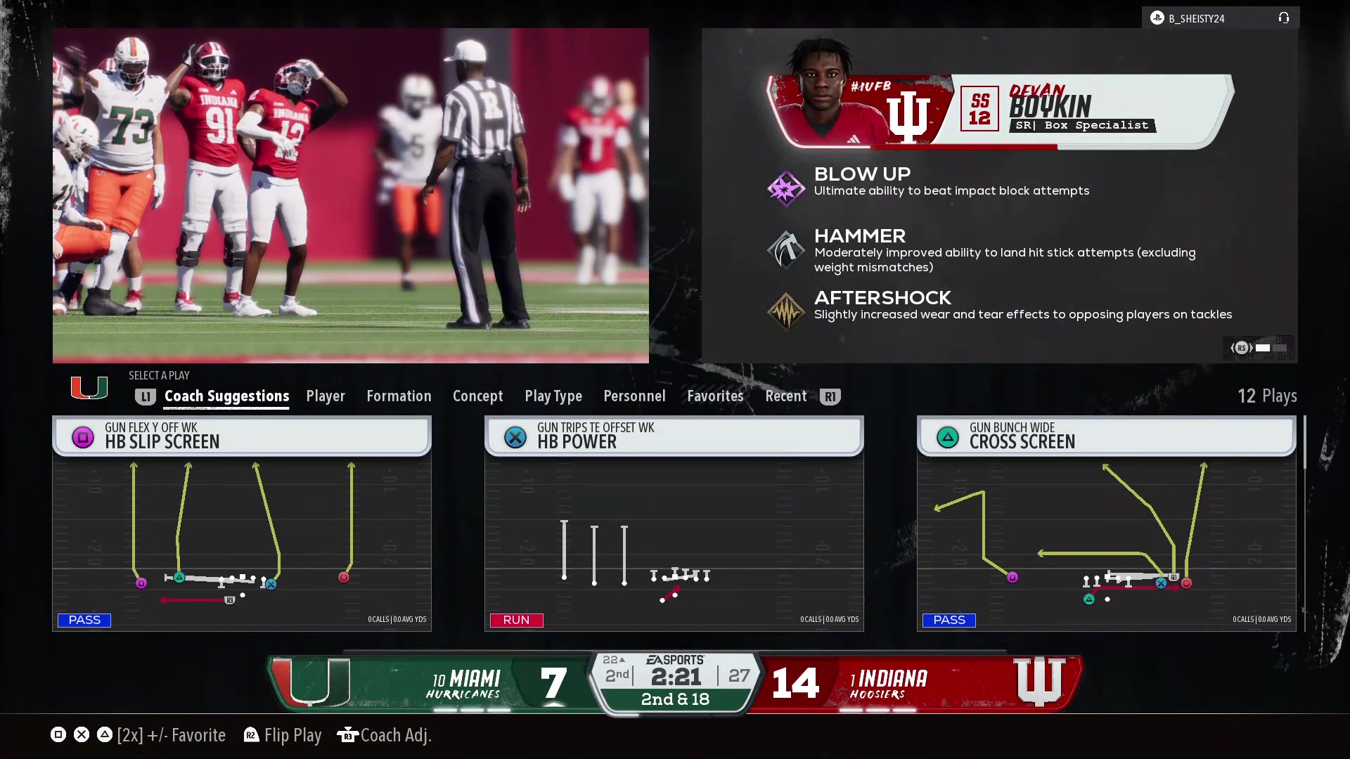Switch to the Concept tab
1350x759 pixels.
tap(478, 396)
